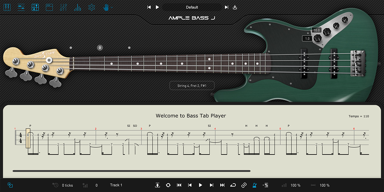
Task: Open the vertical sliders FX icon
Action: click(x=63, y=7)
